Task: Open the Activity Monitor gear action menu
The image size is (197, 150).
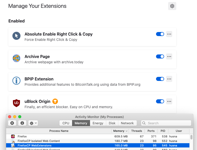Action: pos(33,123)
